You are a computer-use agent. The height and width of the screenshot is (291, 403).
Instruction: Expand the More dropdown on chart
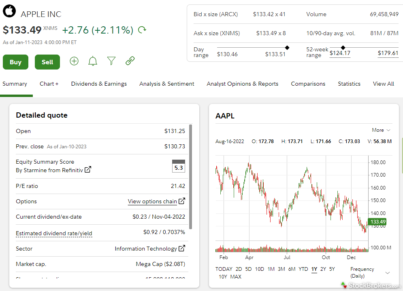pyautogui.click(x=381, y=130)
